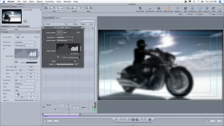The width and height of the screenshot is (224, 126).
Task: Click the add (+) button in Audio tab
Action: coord(45,21)
